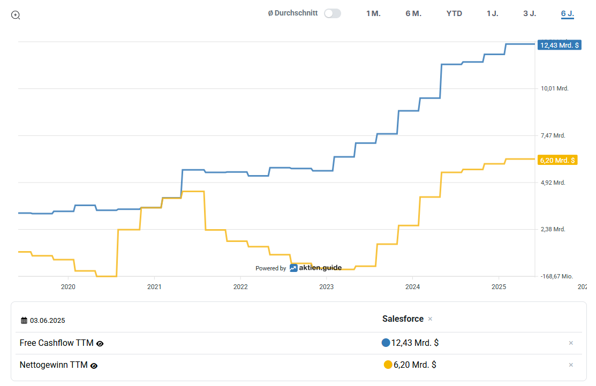Click the 4,92 Mrd. axis value
Viewport: 596px width, 386px height.
[553, 183]
